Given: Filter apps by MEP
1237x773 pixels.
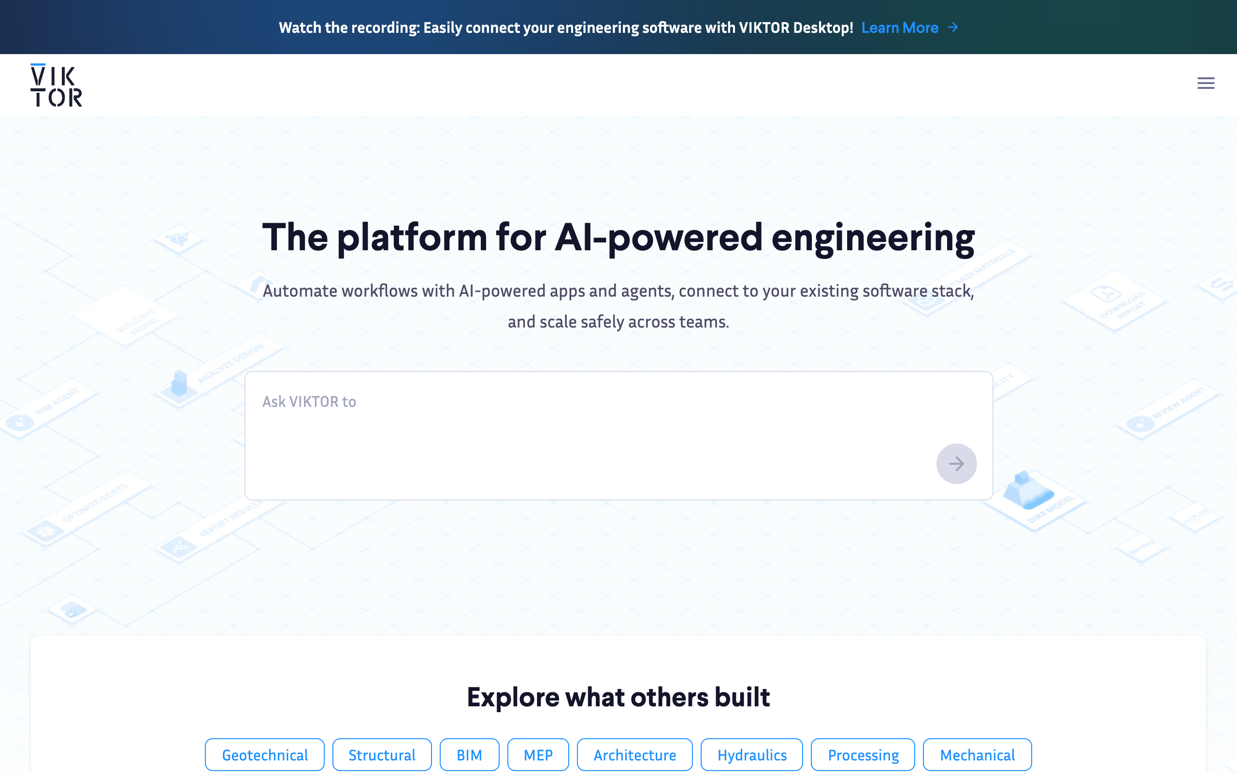Looking at the screenshot, I should click(538, 755).
